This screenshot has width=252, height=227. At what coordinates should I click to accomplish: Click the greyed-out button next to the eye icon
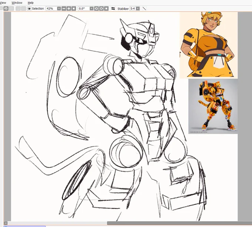(23, 9)
